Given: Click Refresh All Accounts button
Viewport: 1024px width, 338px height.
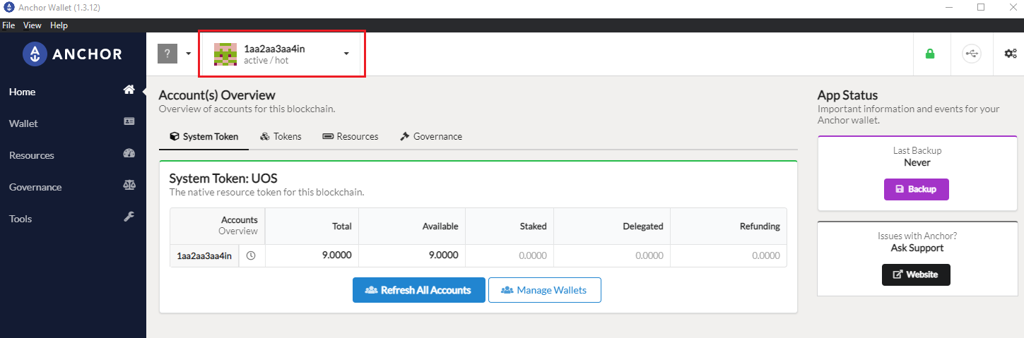Looking at the screenshot, I should [419, 290].
